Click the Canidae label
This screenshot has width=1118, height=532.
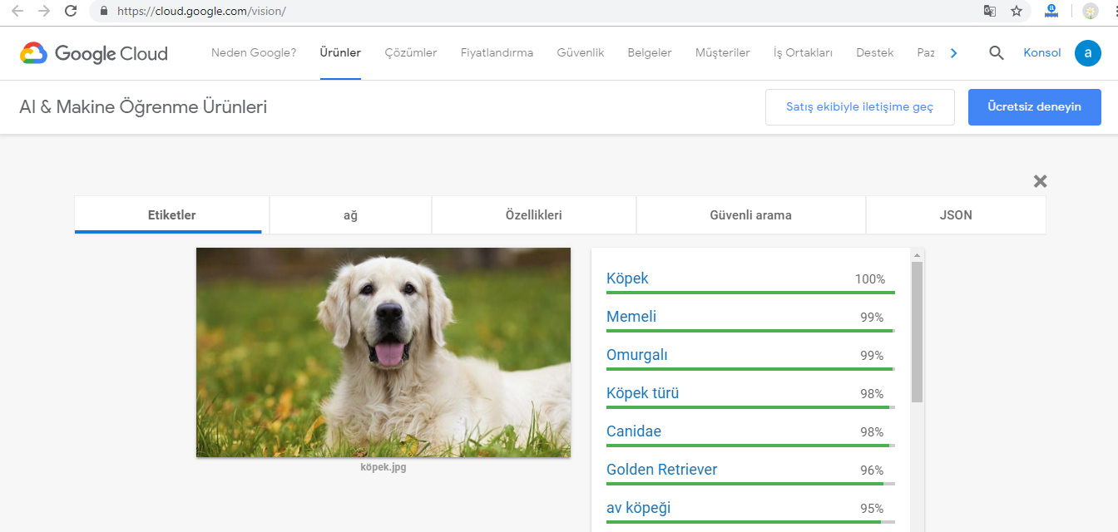point(634,431)
